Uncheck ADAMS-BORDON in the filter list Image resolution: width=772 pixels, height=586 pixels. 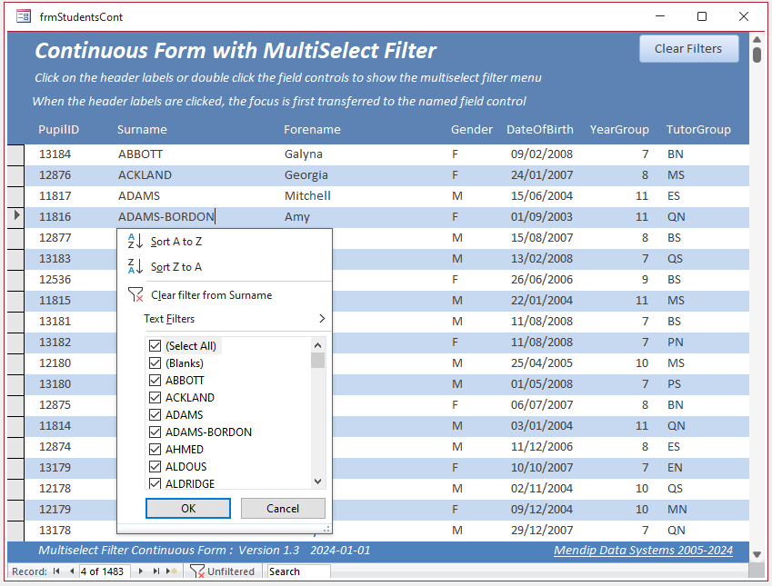point(155,432)
